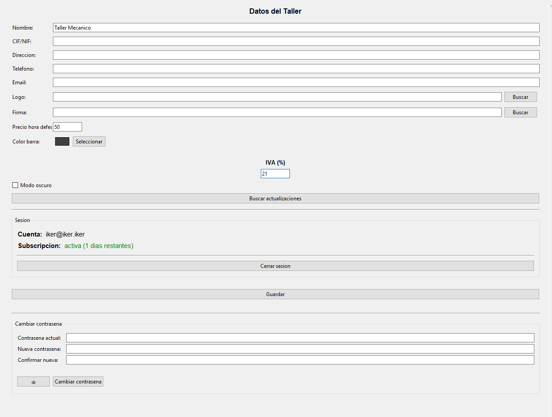
Task: Click Buscar actualizaciones button
Action: 275,199
